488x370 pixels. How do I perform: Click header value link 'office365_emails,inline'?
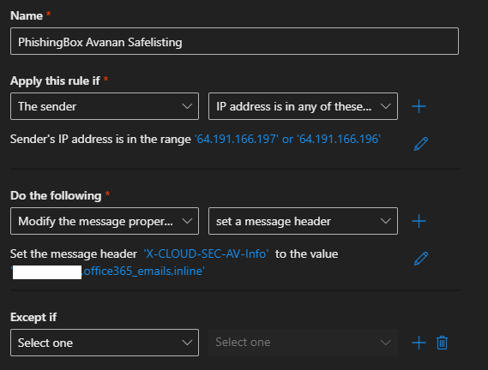[144, 272]
